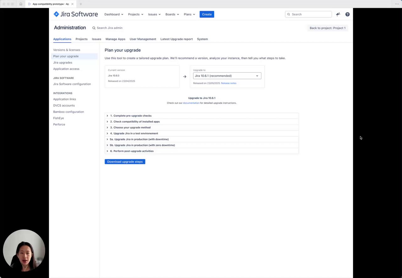Click the Create button

click(x=207, y=14)
